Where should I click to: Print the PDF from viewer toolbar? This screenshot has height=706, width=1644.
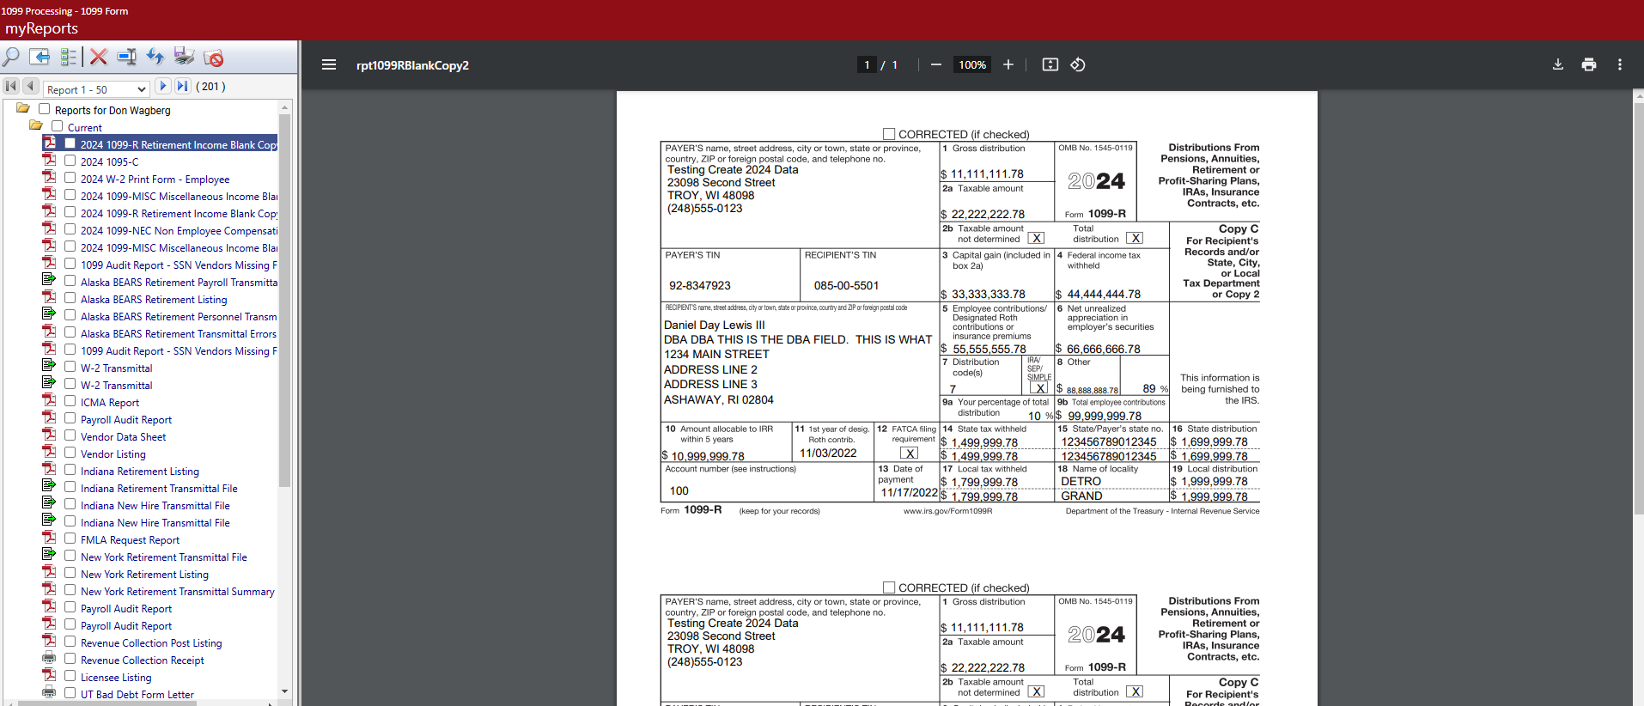tap(1589, 64)
